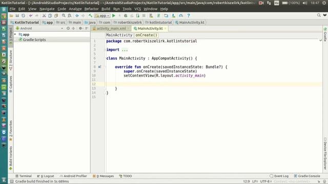Toggle the Gradle tool window

coord(325,34)
